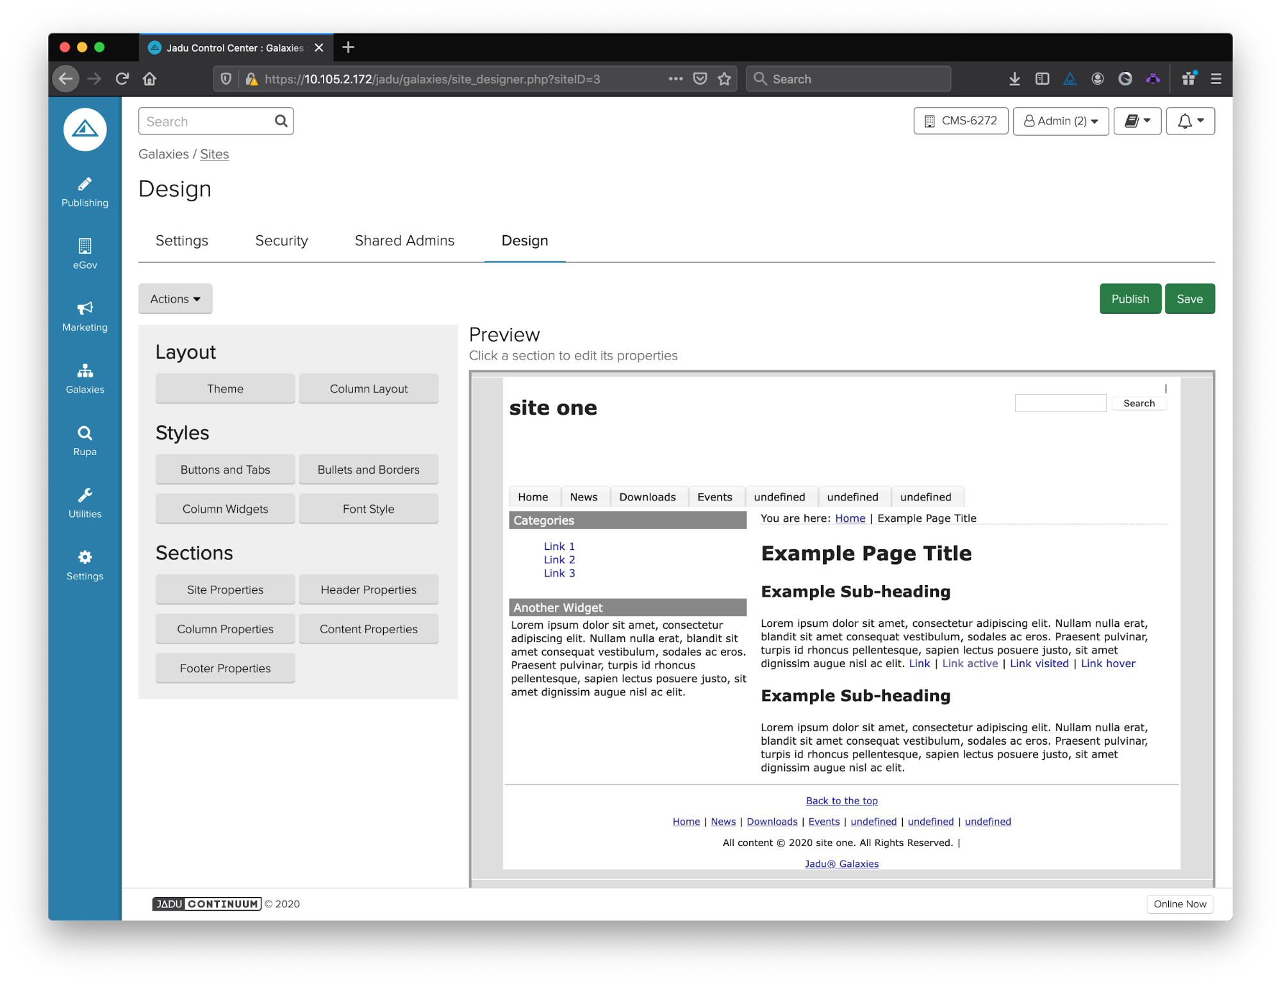Click the magnifier icon in search box
Viewport: 1281px width, 985px height.
pos(281,121)
